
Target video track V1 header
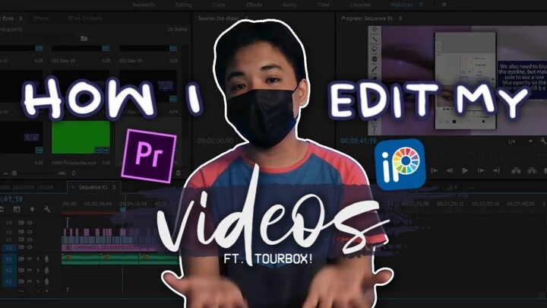click(8, 247)
